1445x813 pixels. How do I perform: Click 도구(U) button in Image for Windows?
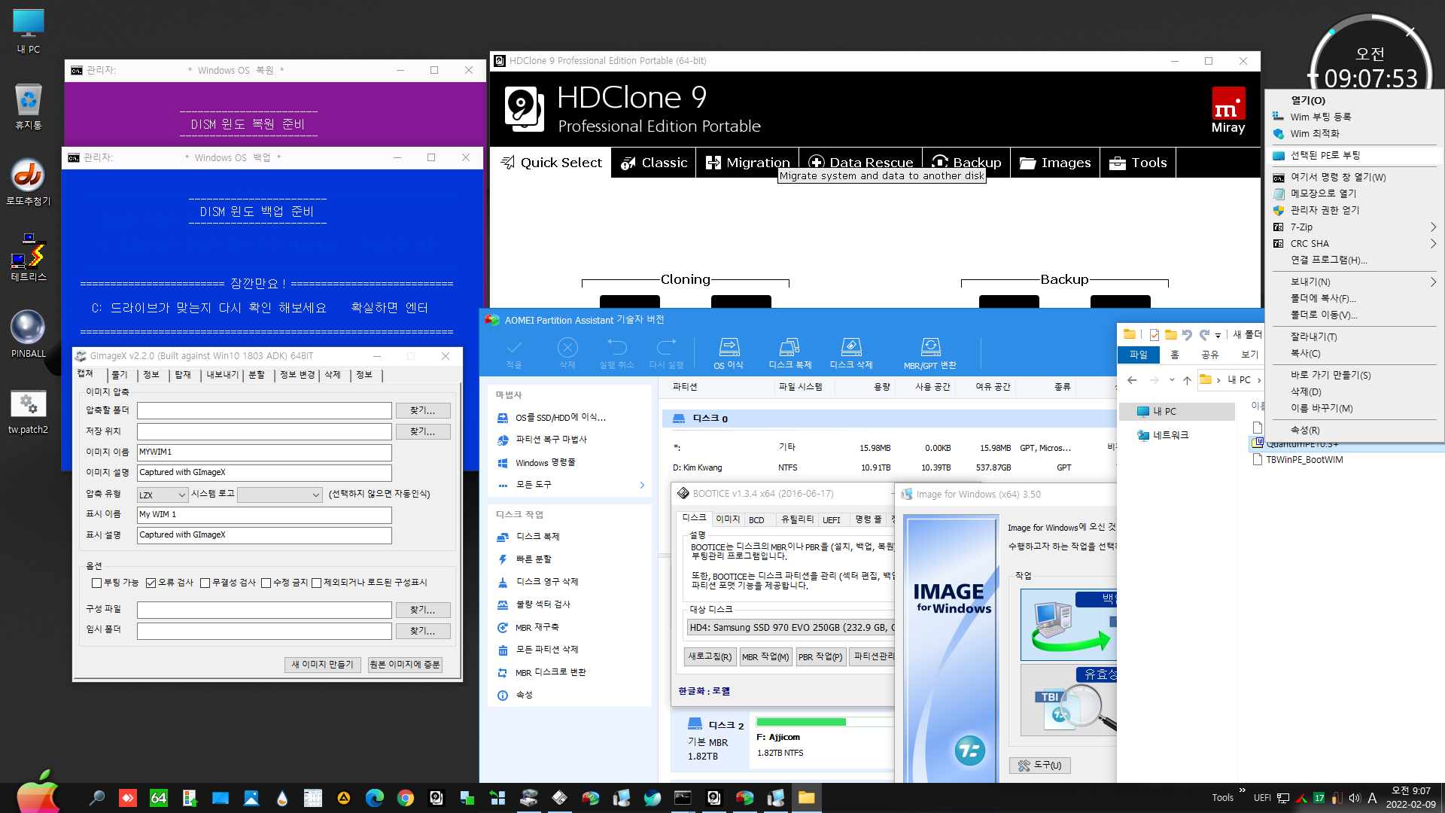pos(1039,765)
